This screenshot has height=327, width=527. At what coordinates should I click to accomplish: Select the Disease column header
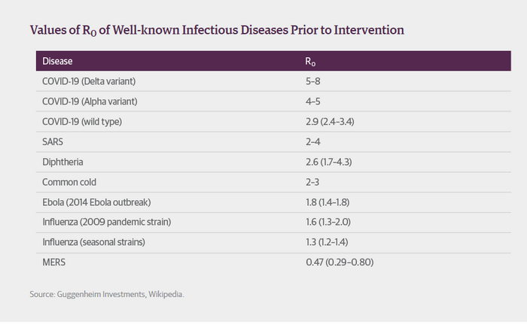[58, 61]
